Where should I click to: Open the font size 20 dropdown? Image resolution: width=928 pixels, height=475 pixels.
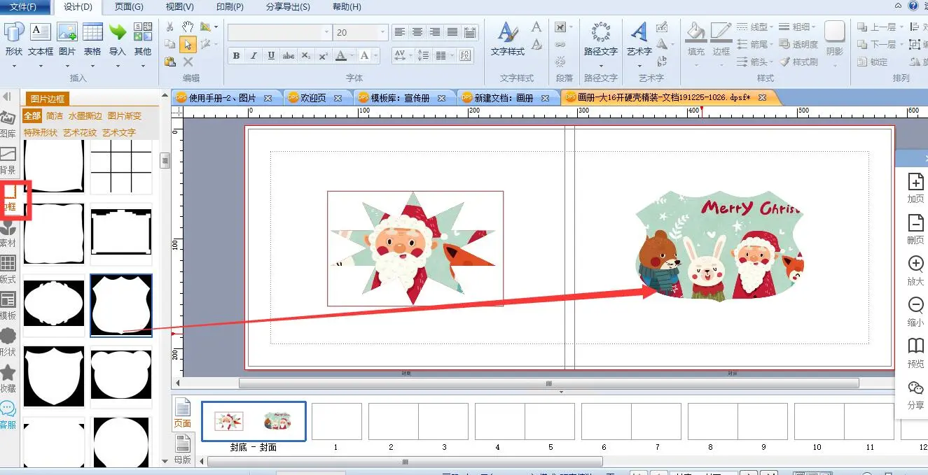tap(382, 32)
